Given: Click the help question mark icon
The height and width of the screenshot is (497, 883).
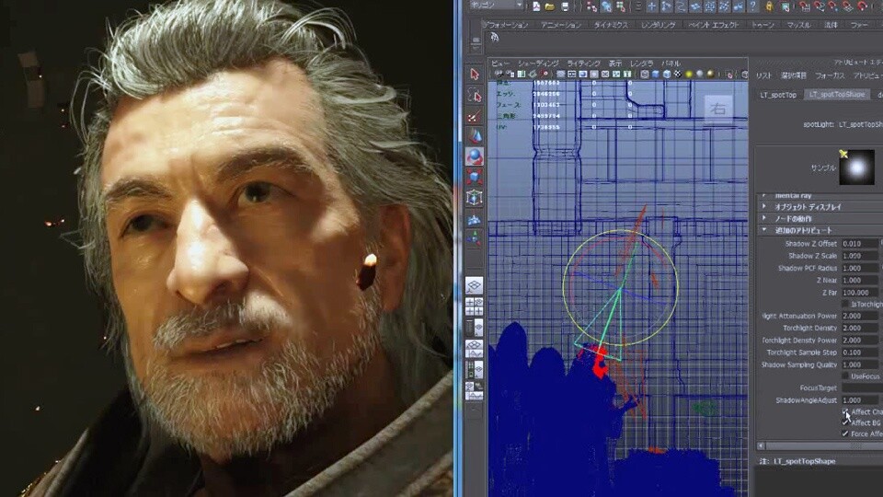Looking at the screenshot, I should point(752,6).
